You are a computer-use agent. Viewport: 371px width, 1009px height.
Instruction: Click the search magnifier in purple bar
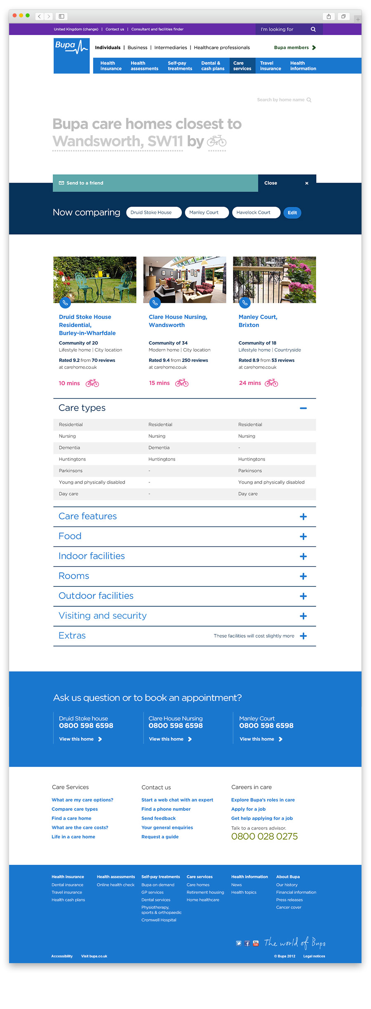pyautogui.click(x=313, y=29)
